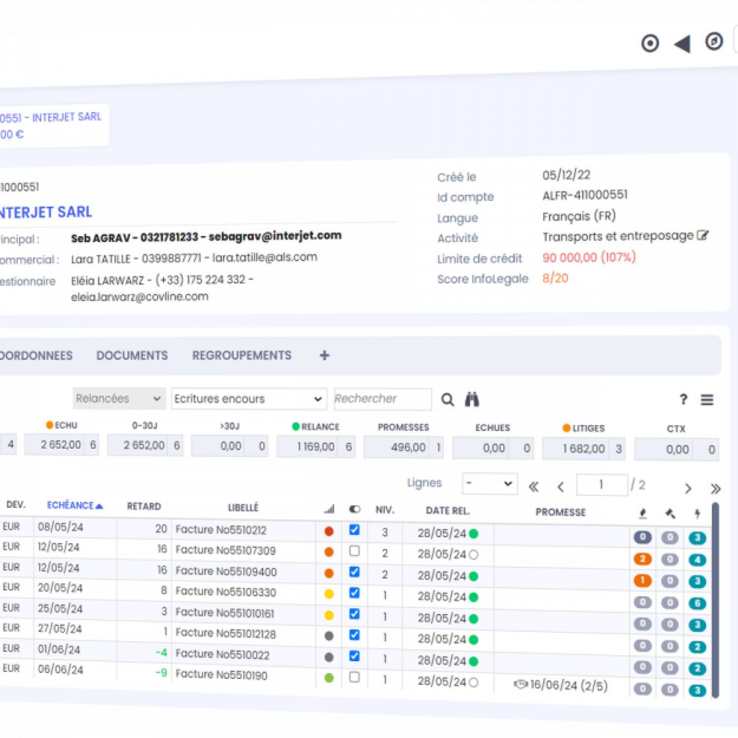This screenshot has width=738, height=738.
Task: Open help with the question mark icon
Action: click(x=683, y=400)
